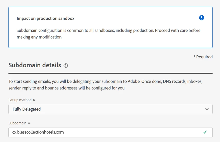The width and height of the screenshot is (220, 142).
Task: Click the blue info alert icon
Action: pyautogui.click(x=202, y=18)
